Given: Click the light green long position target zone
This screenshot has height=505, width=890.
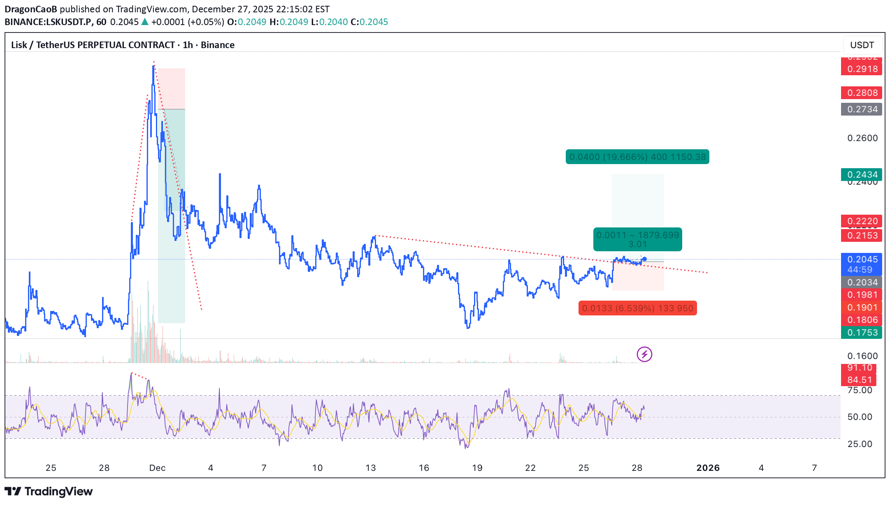Looking at the screenshot, I should pyautogui.click(x=637, y=202).
